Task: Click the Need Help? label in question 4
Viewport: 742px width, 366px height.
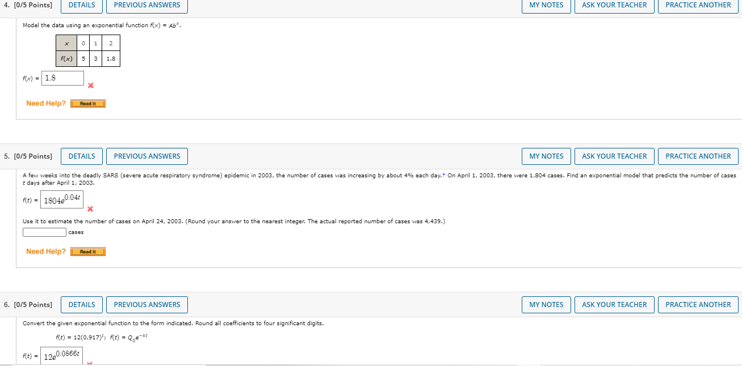Action: click(45, 103)
